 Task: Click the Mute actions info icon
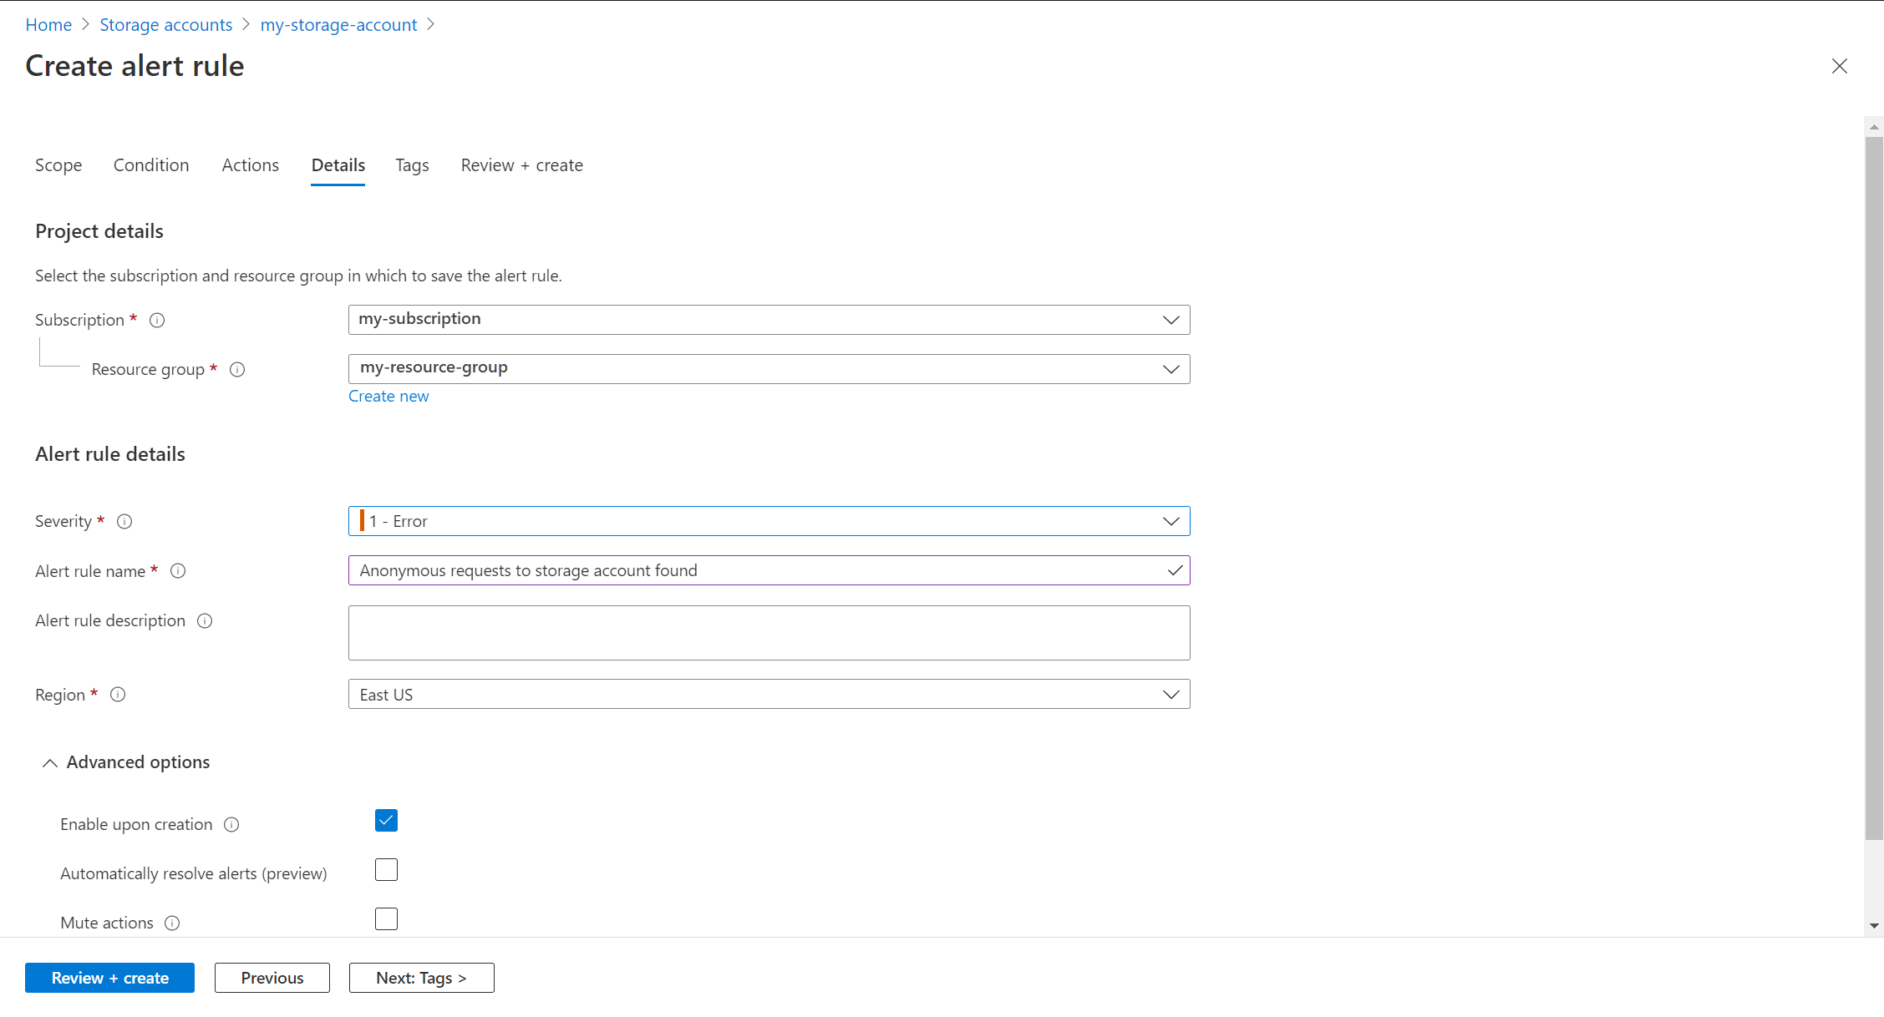[x=172, y=923]
